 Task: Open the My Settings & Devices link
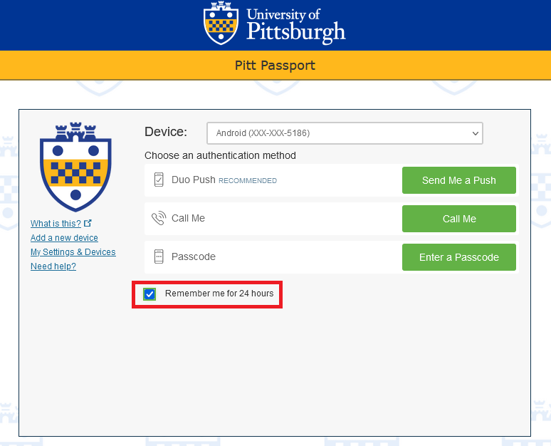pos(73,251)
